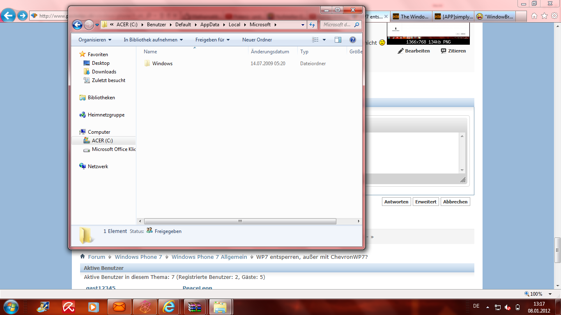Go forward a page in Internet Explorer
The width and height of the screenshot is (561, 315).
[22, 16]
